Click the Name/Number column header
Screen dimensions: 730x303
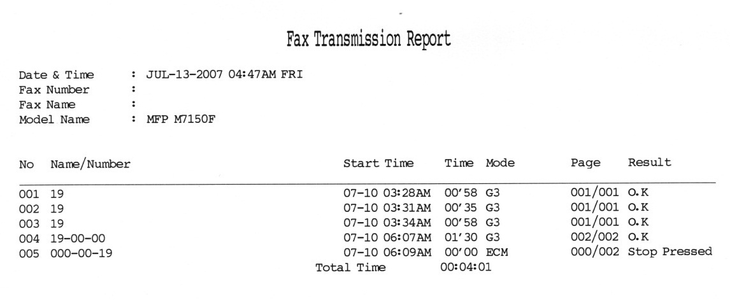[x=90, y=164]
